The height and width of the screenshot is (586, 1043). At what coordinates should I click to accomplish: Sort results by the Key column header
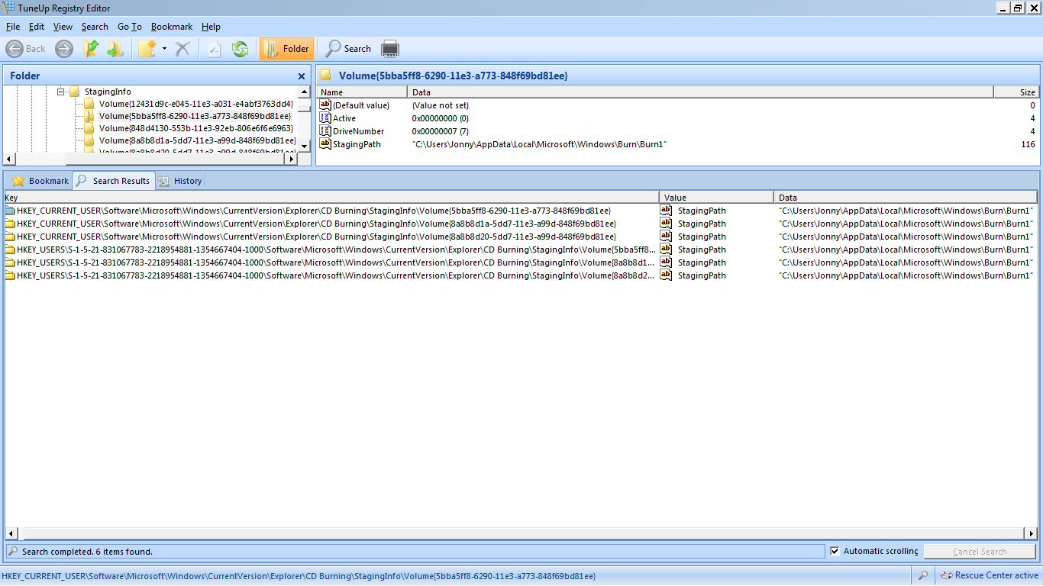click(331, 197)
